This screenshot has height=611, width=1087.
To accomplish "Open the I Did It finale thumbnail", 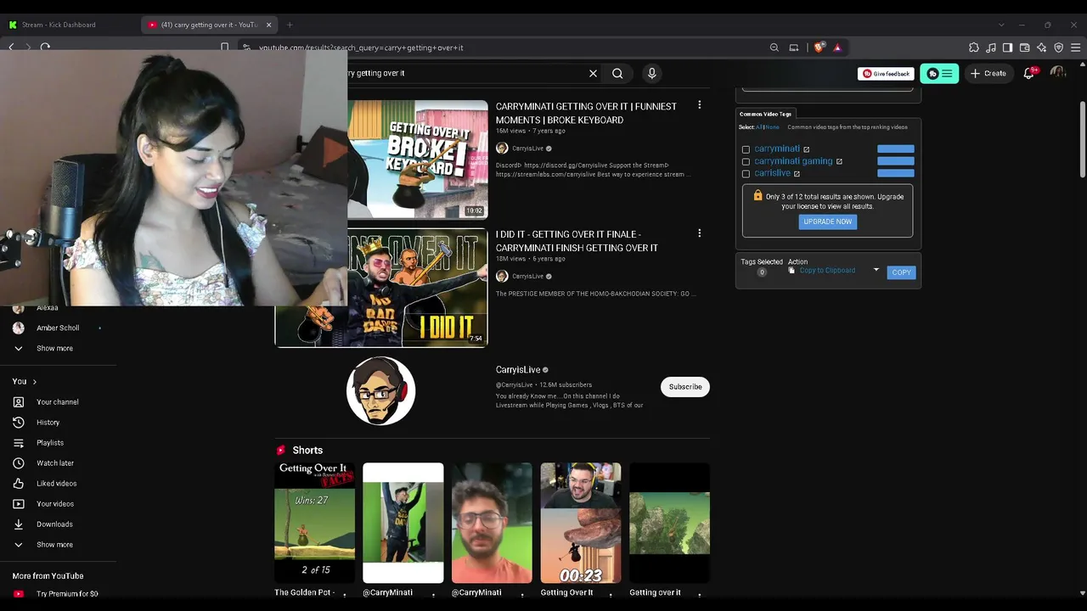I will [381, 288].
